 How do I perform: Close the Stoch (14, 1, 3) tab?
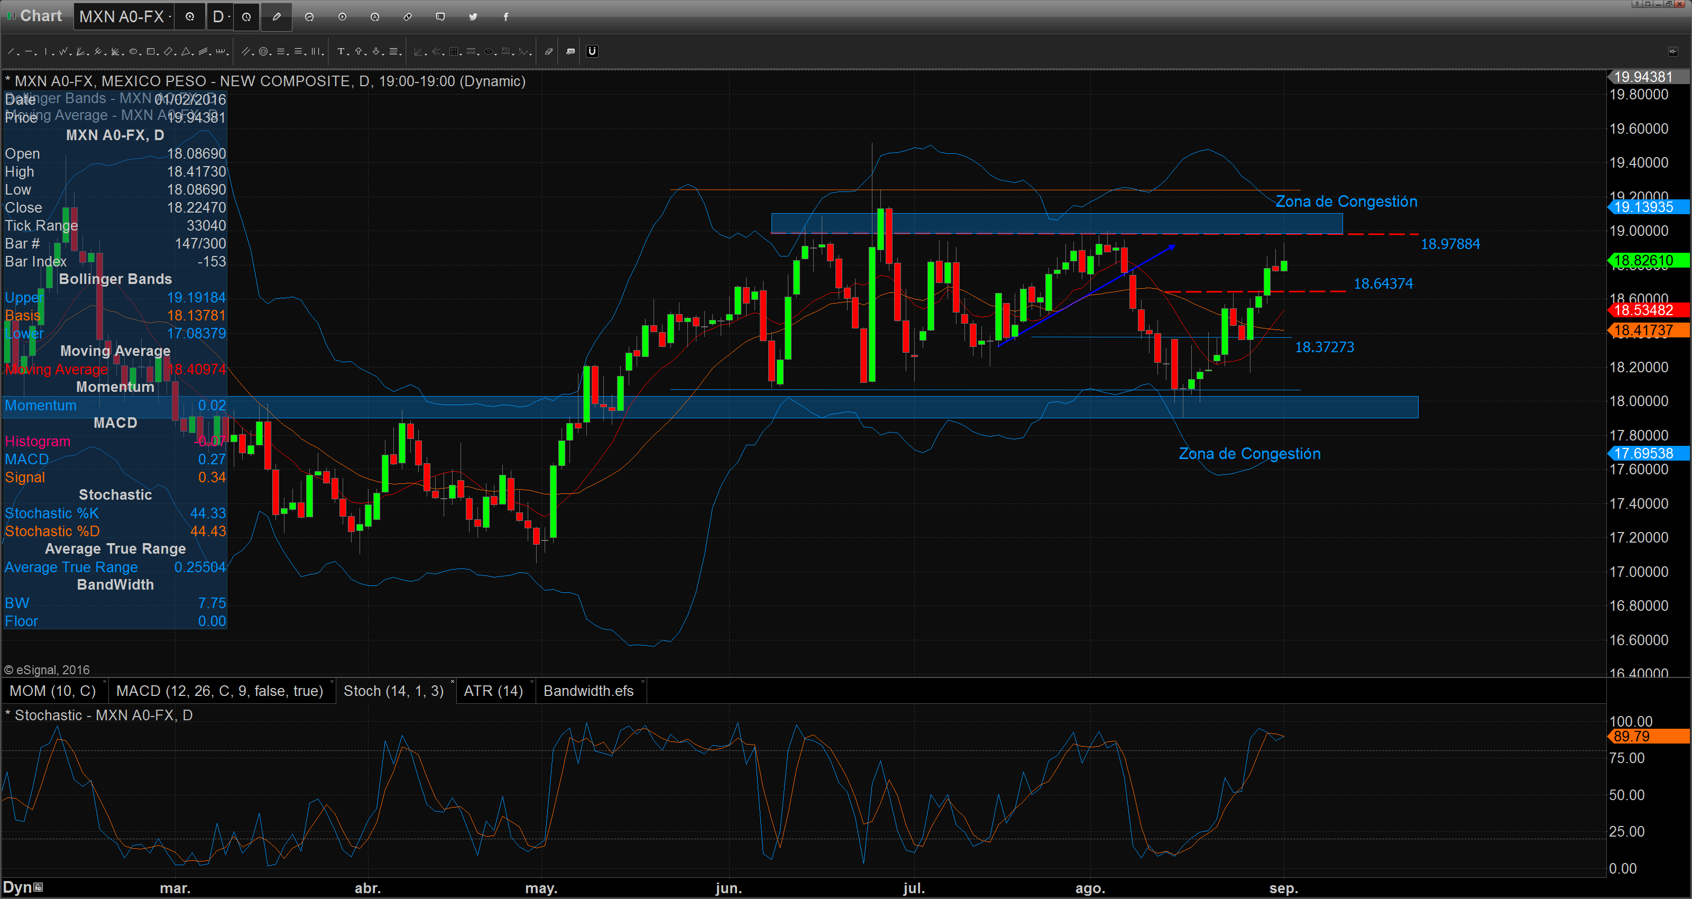(x=453, y=682)
